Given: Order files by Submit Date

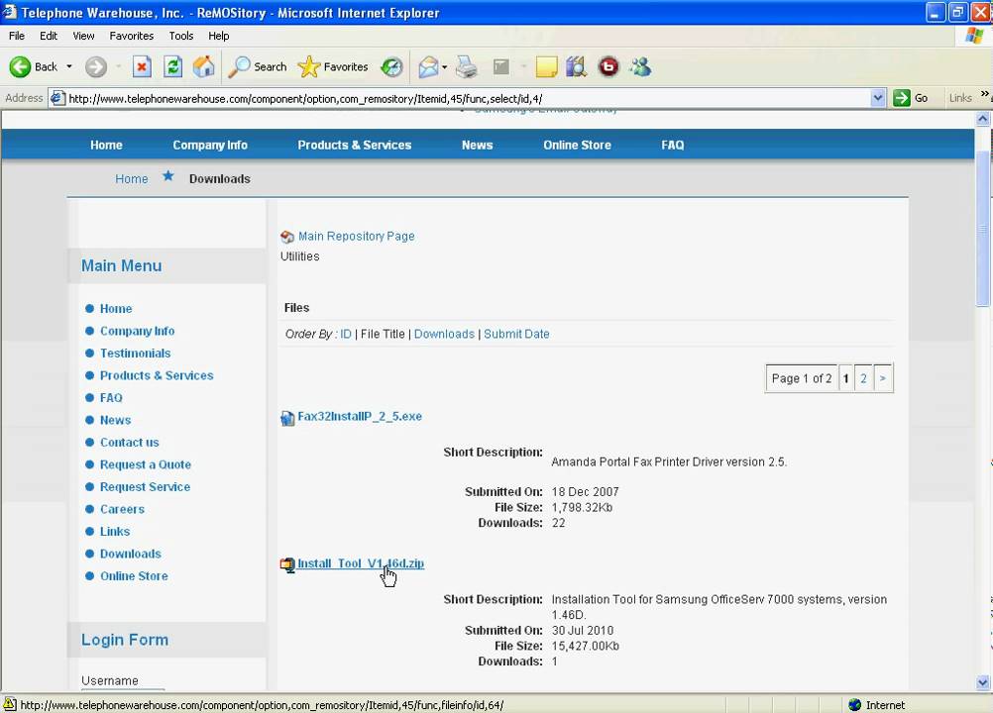Looking at the screenshot, I should click(516, 334).
